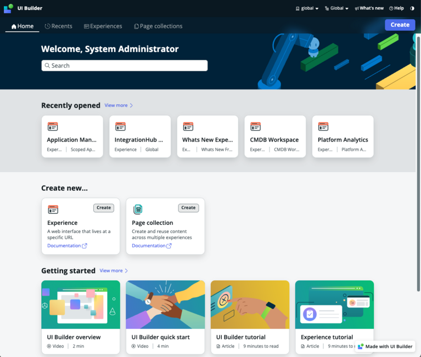This screenshot has width=421, height=357.
Task: Click the '9 minutes to read' text
Action: coord(261,346)
